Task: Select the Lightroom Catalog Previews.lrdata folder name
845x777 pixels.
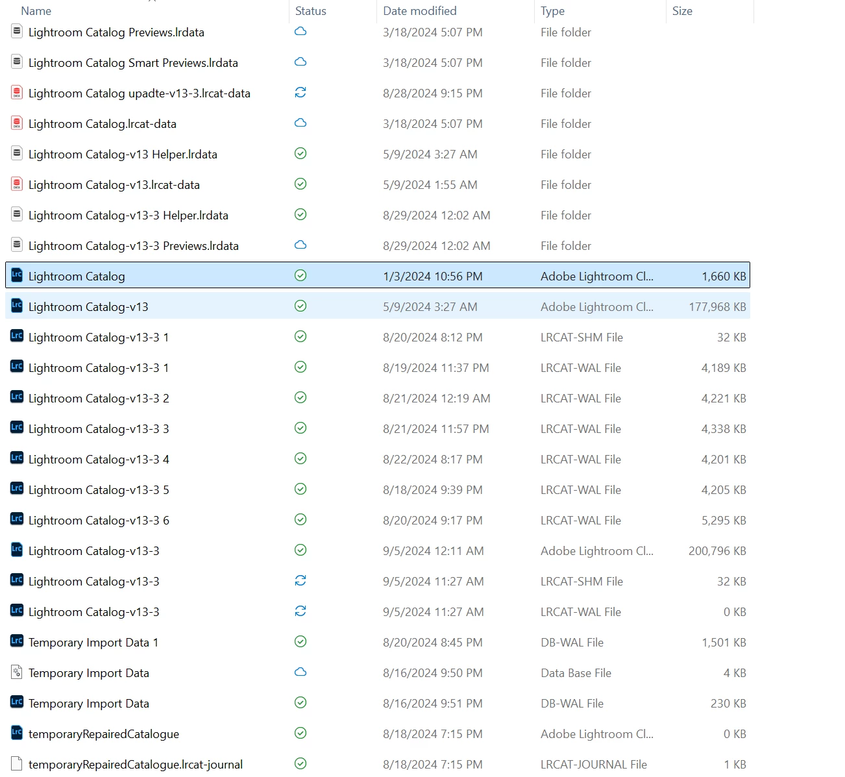Action: click(x=116, y=32)
